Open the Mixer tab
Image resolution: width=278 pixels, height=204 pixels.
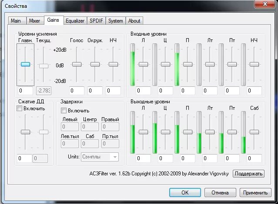pyautogui.click(x=35, y=21)
